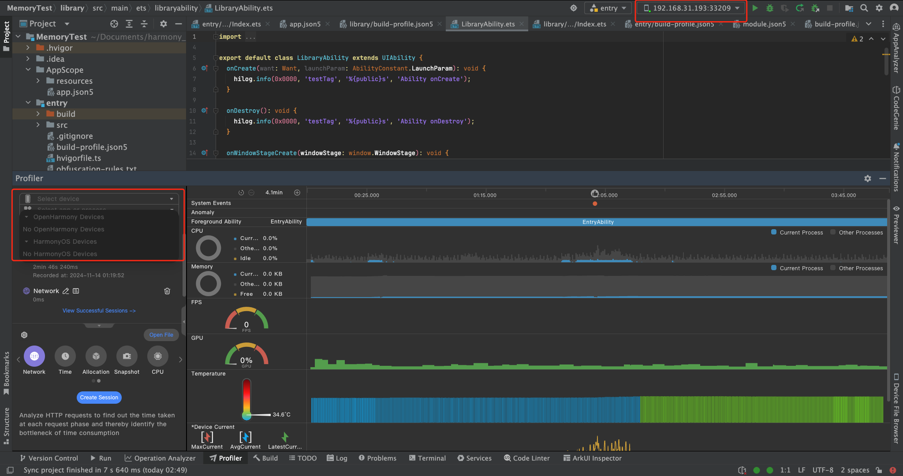Switch to app.json5 editor tab
This screenshot has width=903, height=476.
tap(305, 24)
